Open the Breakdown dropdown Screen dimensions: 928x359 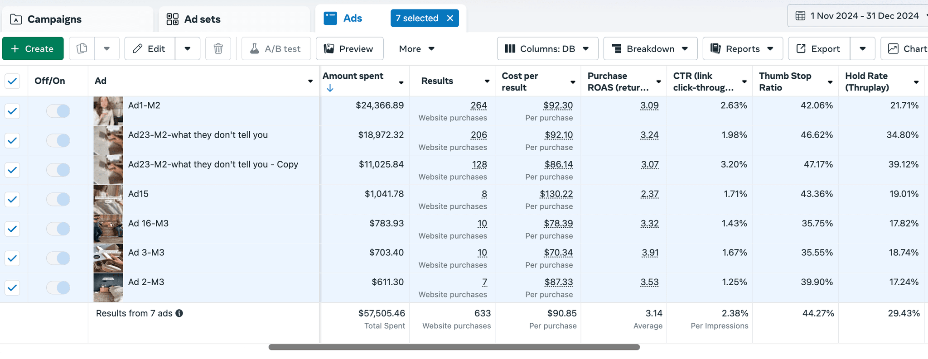click(x=650, y=48)
